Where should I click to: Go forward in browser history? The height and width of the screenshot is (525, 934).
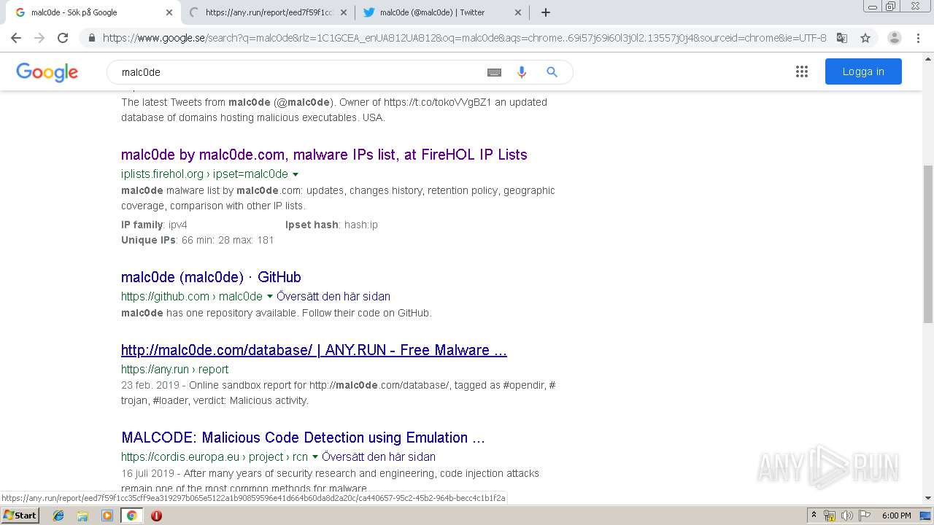39,38
